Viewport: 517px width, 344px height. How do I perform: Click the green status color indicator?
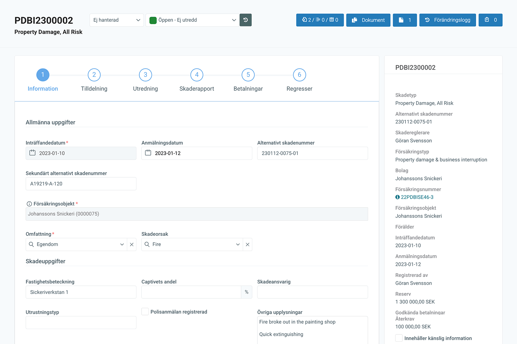point(153,20)
